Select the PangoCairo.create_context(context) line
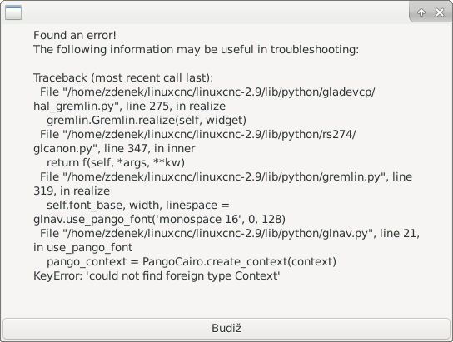Screen dimensions: 453x342 (x=192, y=261)
